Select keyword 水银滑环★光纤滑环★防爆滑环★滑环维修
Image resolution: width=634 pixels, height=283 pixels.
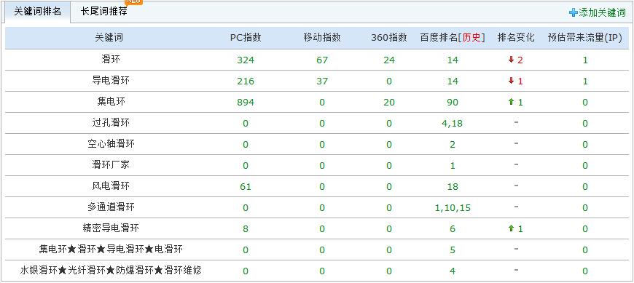click(x=111, y=270)
